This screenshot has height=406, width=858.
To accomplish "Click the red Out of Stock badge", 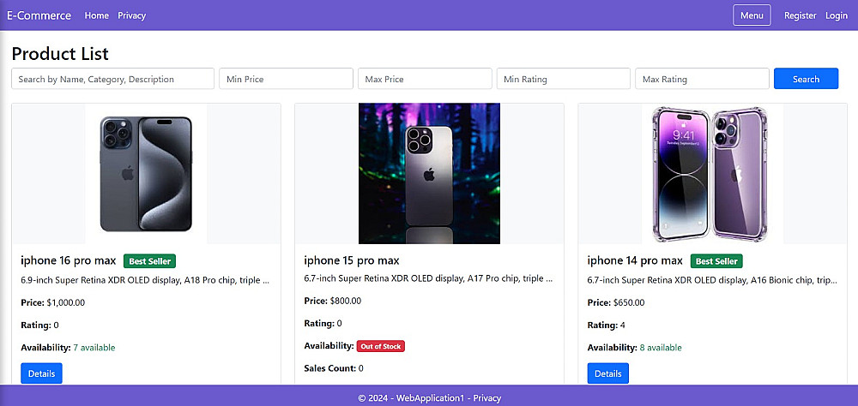I will [380, 346].
